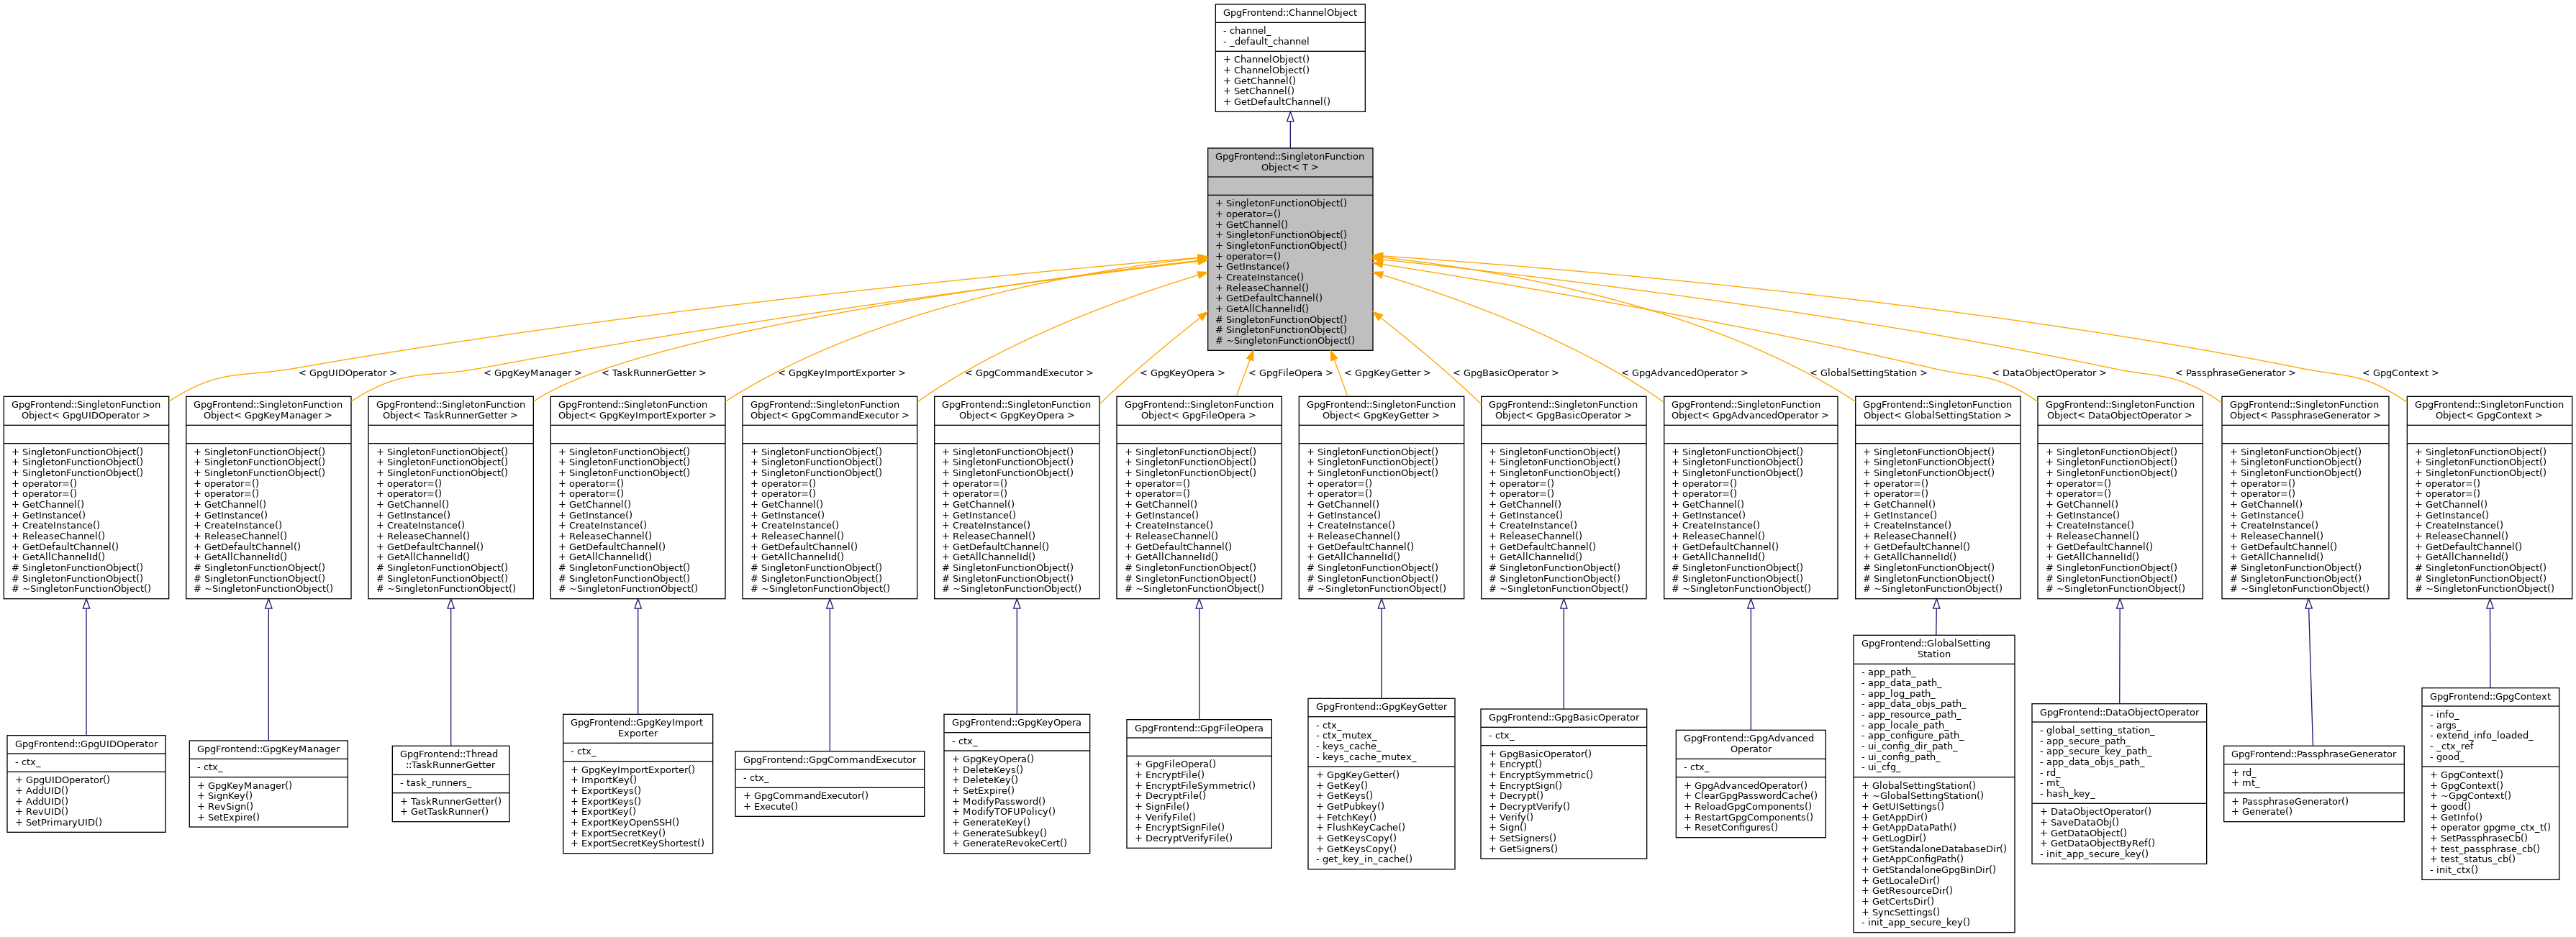Click the '< GpgContext >' edge label
The width and height of the screenshot is (2576, 937).
pos(2400,374)
